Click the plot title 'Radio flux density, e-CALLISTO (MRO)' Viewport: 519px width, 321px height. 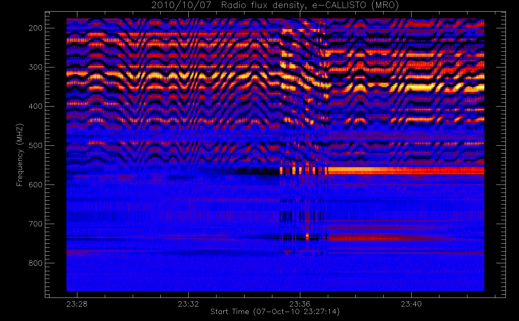click(x=310, y=5)
